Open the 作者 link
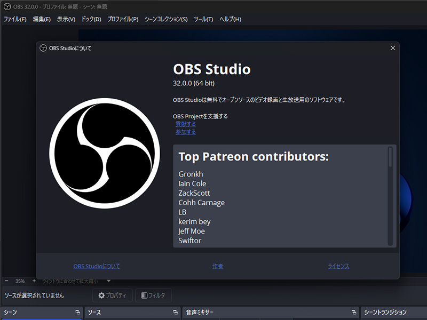The width and height of the screenshot is (427, 320). (218, 266)
